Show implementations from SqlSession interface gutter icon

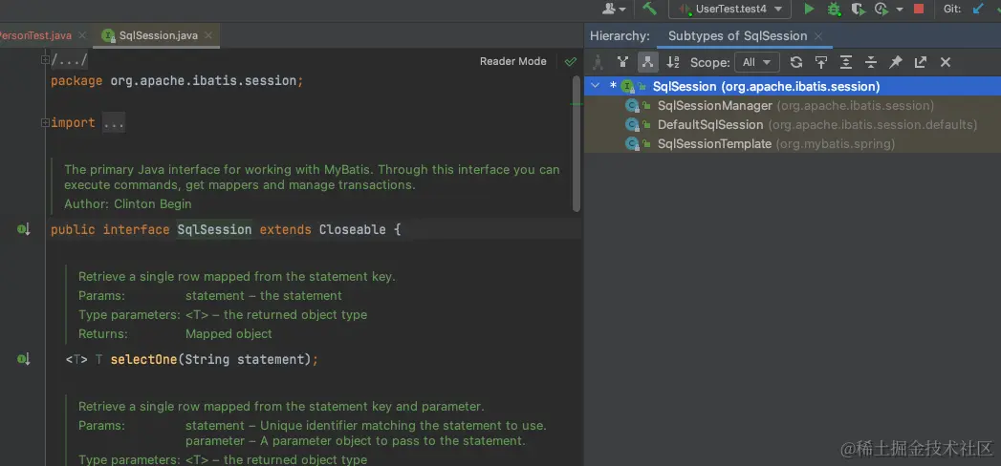(x=24, y=229)
